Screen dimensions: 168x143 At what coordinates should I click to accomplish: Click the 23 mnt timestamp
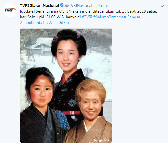[102, 6]
